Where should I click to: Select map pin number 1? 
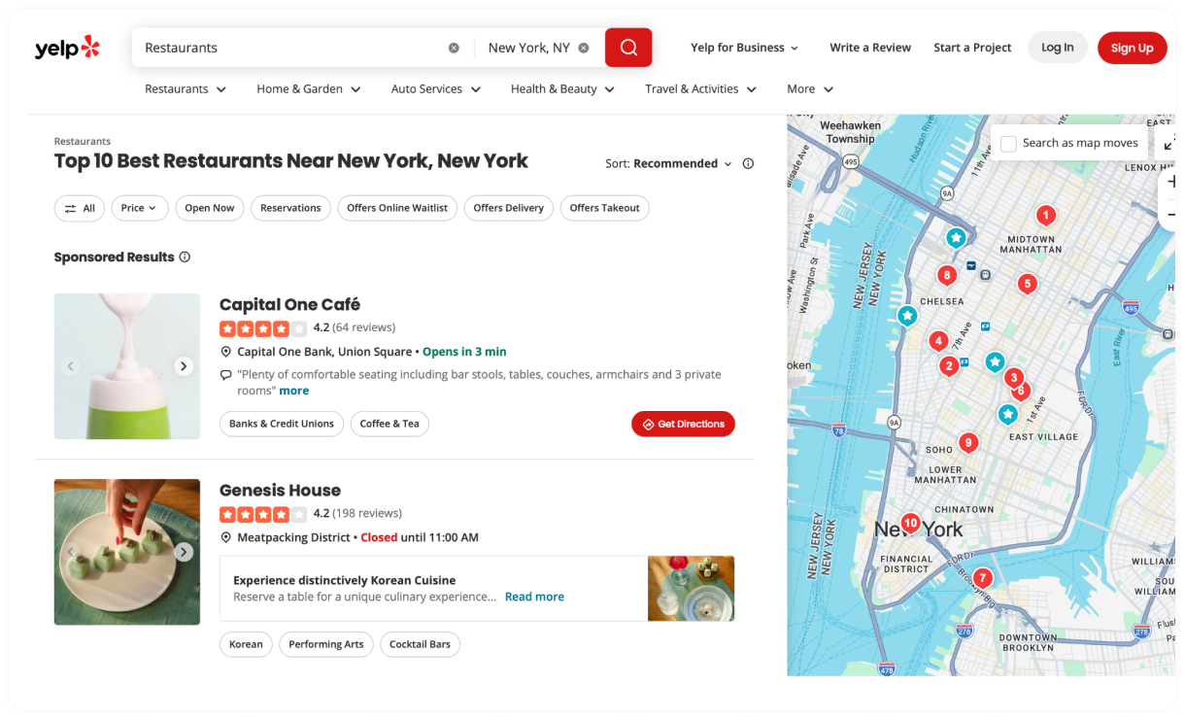pos(1045,215)
